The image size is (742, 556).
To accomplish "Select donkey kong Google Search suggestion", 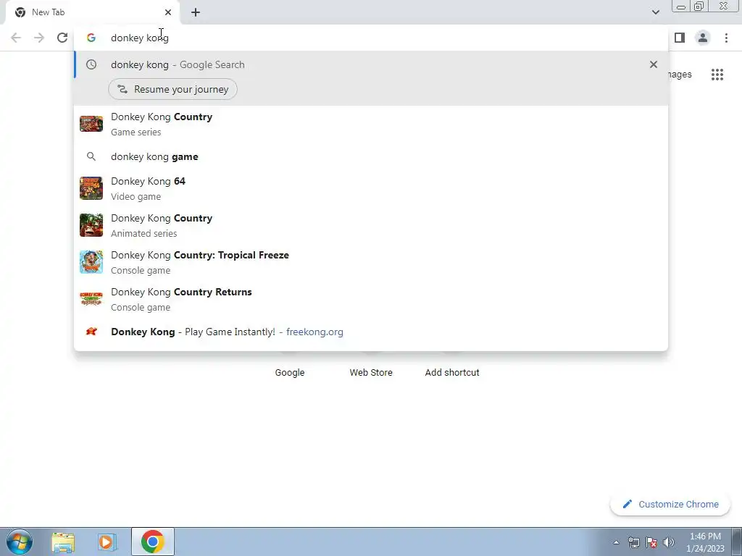I will (371, 64).
